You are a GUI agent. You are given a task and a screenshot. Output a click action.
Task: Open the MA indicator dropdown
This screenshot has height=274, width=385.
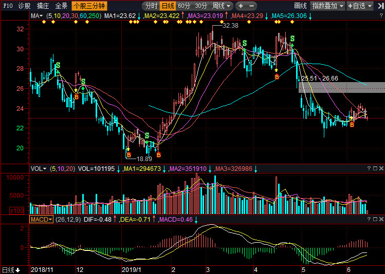point(38,16)
